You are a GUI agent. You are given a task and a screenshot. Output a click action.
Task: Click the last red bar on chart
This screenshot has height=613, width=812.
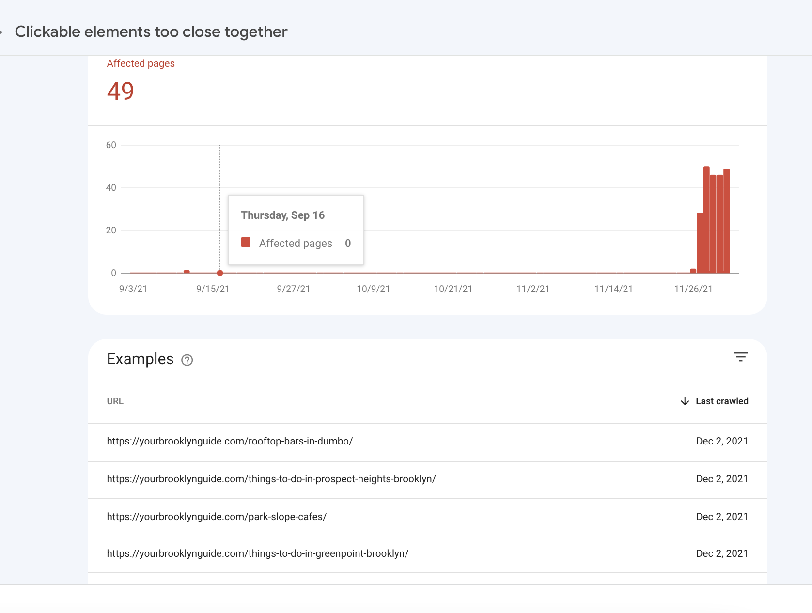[x=726, y=221]
